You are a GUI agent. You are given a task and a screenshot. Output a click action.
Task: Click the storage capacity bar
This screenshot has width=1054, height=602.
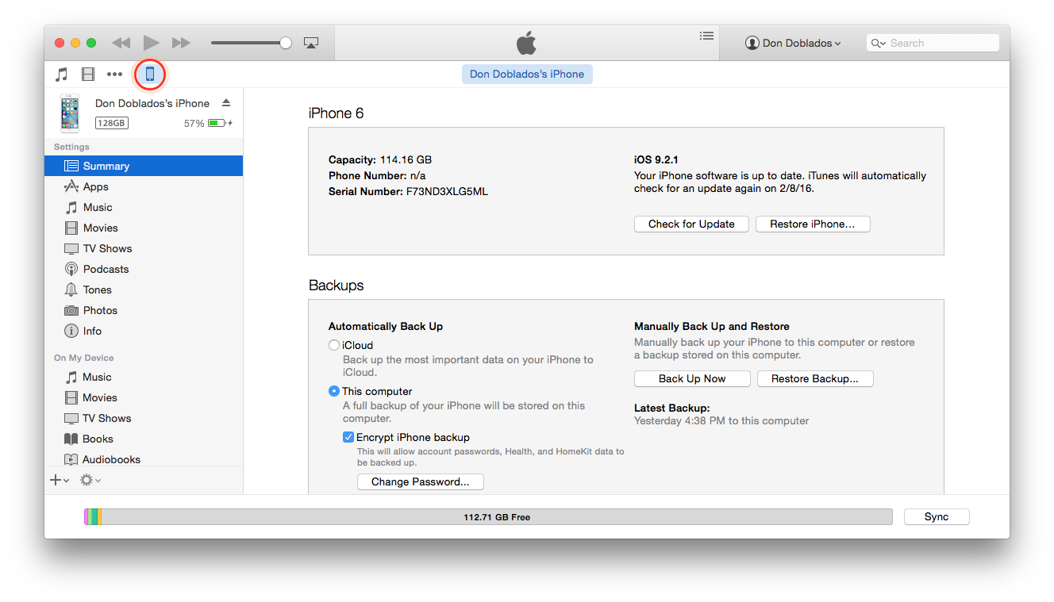[488, 516]
